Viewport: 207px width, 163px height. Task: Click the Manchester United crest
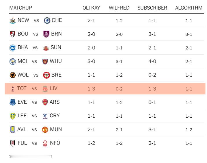click(x=45, y=129)
